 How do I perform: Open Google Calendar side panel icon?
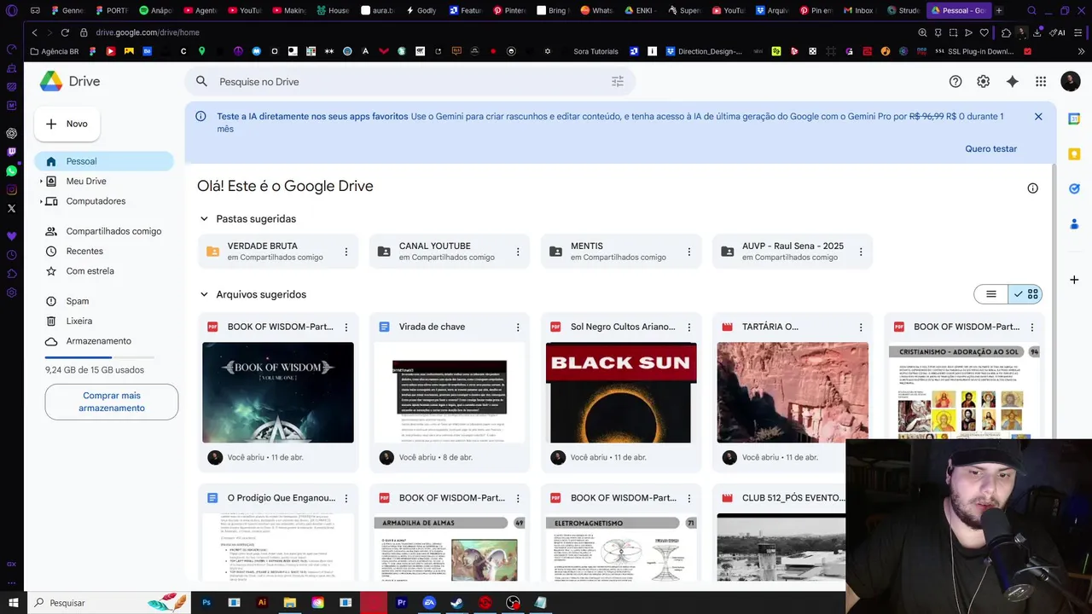tap(1074, 119)
